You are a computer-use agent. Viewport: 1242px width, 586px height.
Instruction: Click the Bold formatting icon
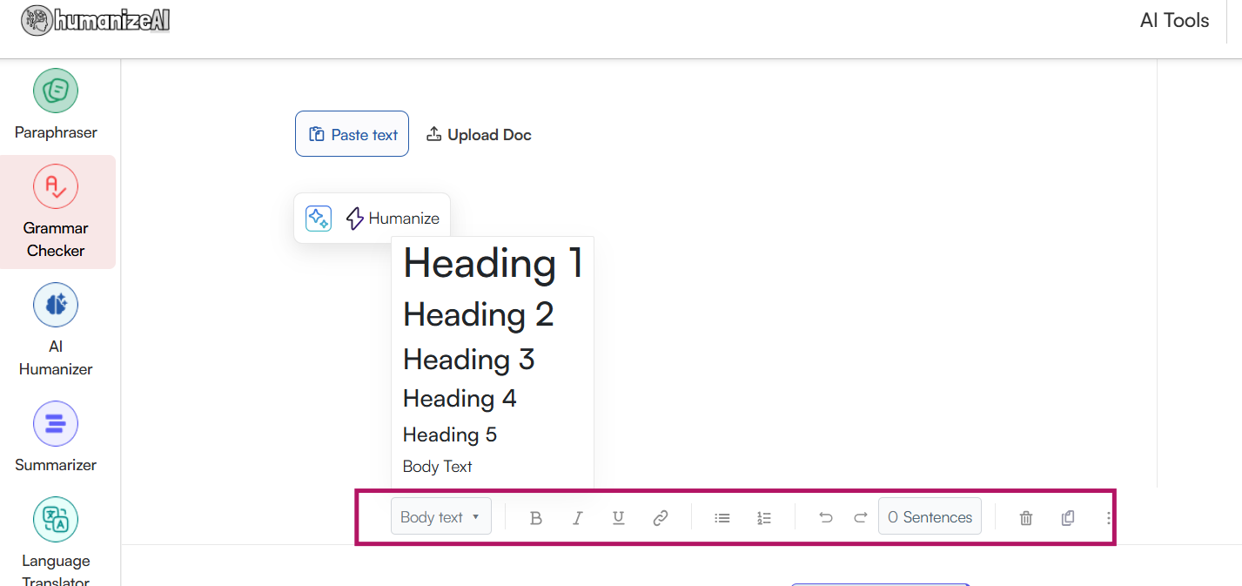536,518
